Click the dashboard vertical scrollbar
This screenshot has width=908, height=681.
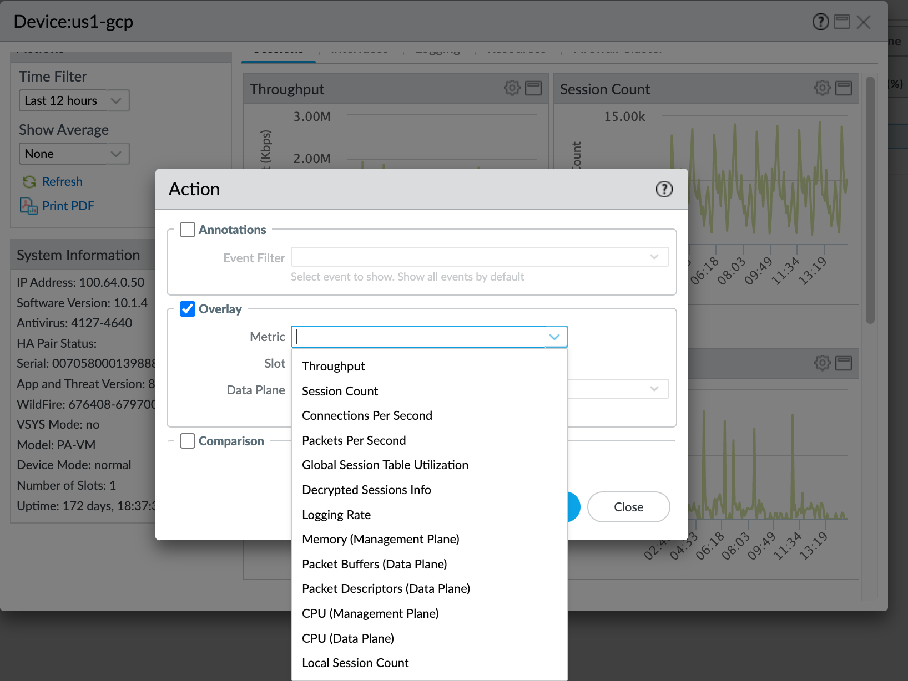(870, 200)
